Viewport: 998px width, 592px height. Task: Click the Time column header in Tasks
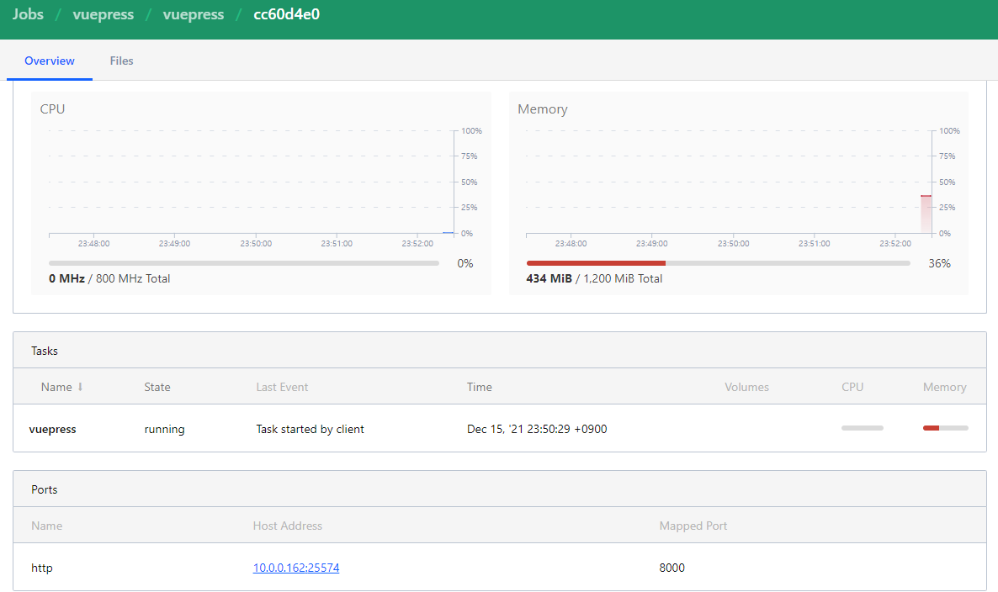click(x=480, y=387)
